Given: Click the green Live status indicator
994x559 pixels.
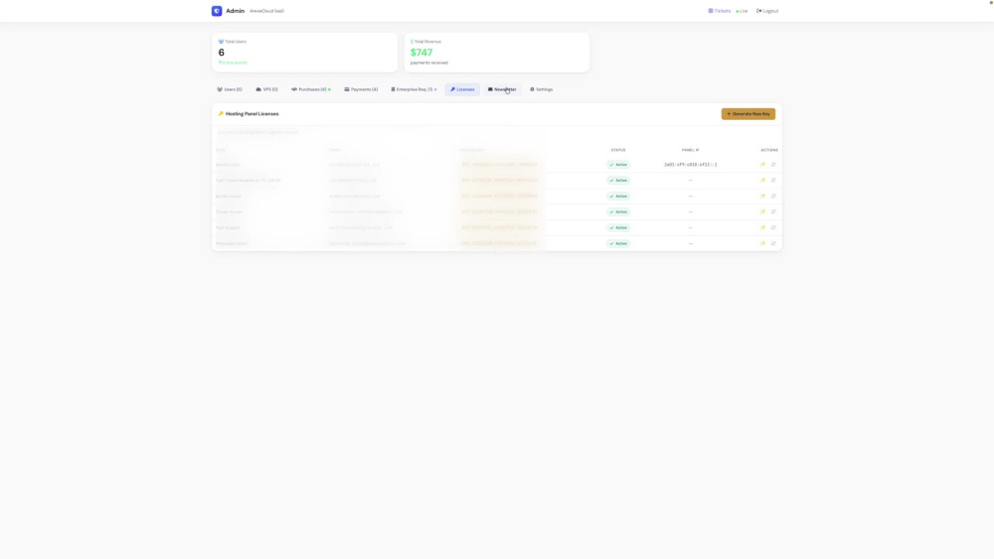Looking at the screenshot, I should pyautogui.click(x=742, y=11).
